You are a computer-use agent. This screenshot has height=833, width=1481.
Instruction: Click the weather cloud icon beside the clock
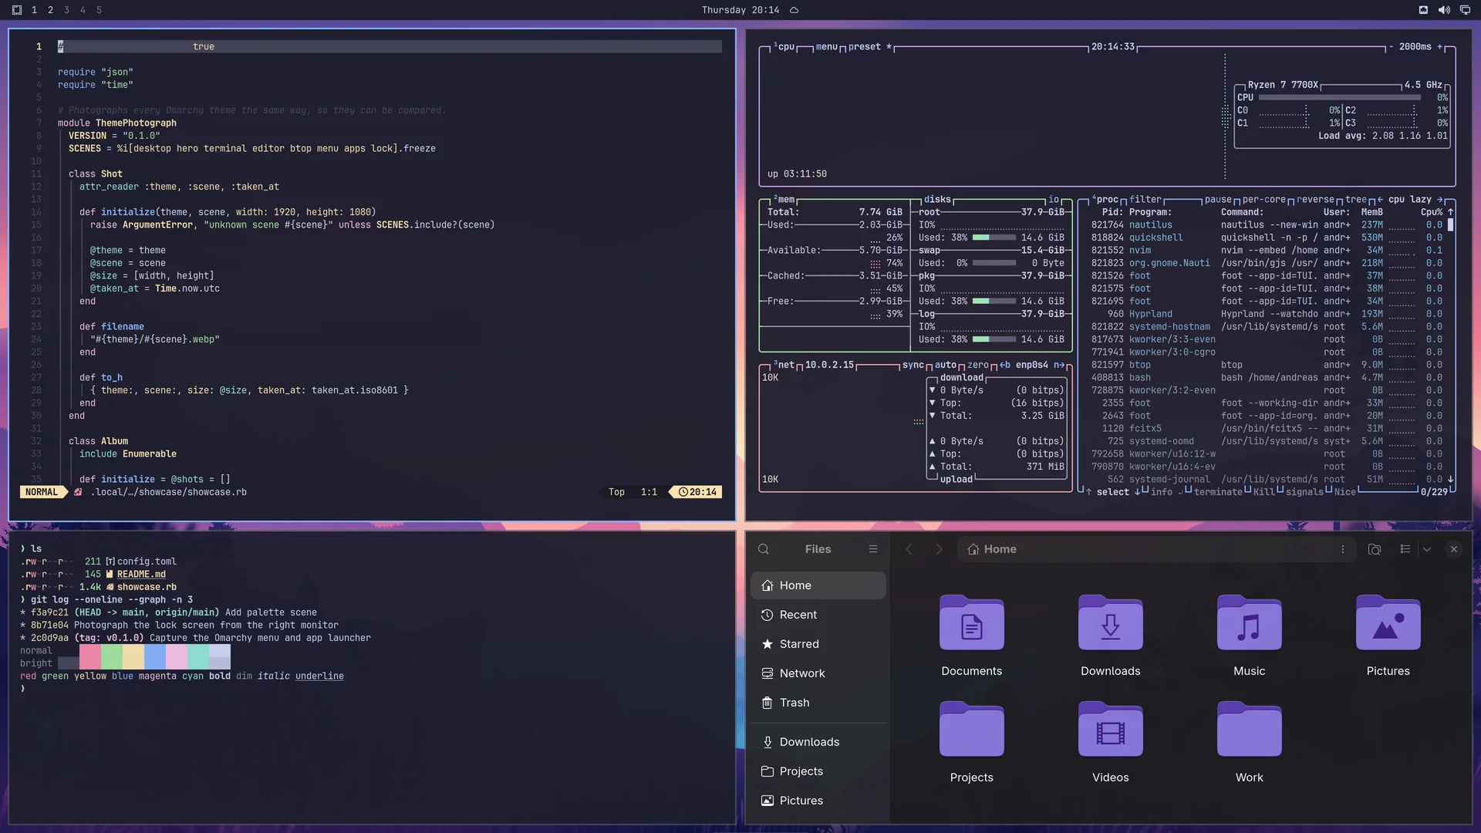(794, 10)
